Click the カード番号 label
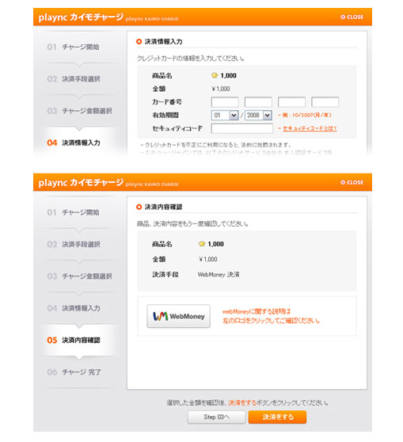The width and height of the screenshot is (403, 442). coord(167,102)
